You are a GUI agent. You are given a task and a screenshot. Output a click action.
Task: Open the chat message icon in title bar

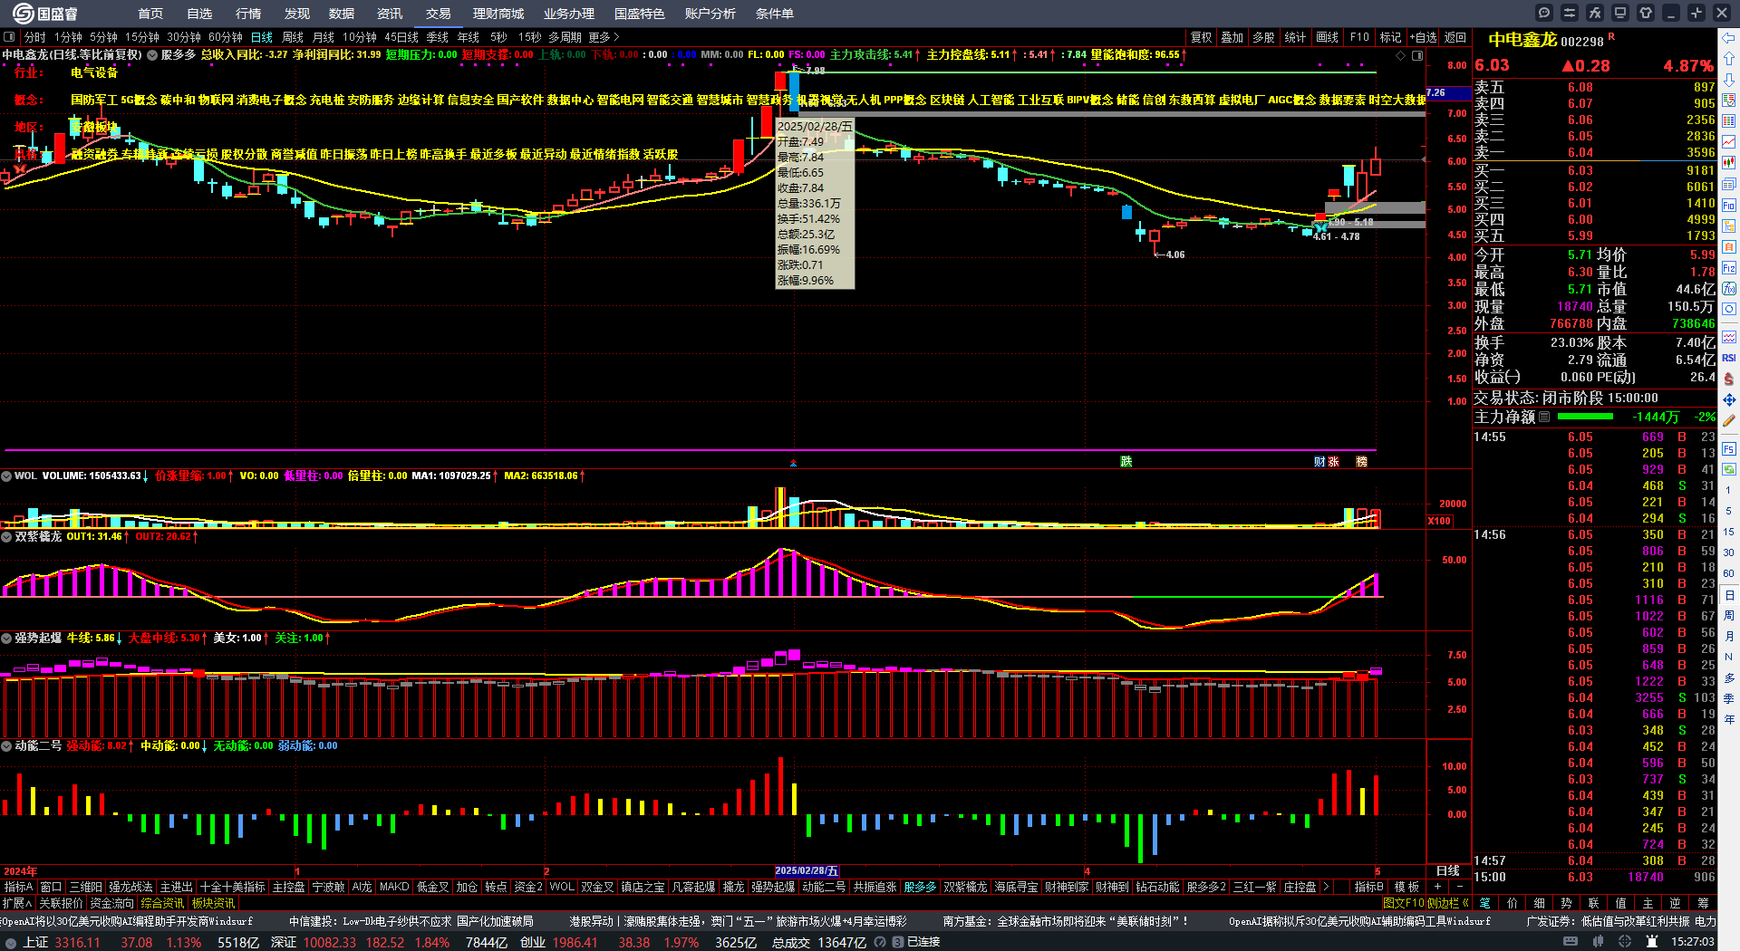coord(1544,13)
